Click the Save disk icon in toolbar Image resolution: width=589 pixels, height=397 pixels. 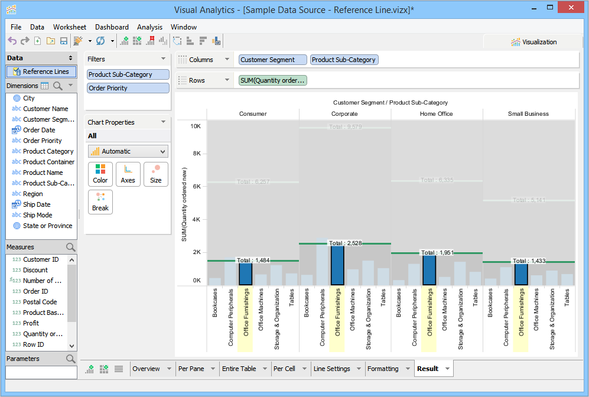point(63,41)
